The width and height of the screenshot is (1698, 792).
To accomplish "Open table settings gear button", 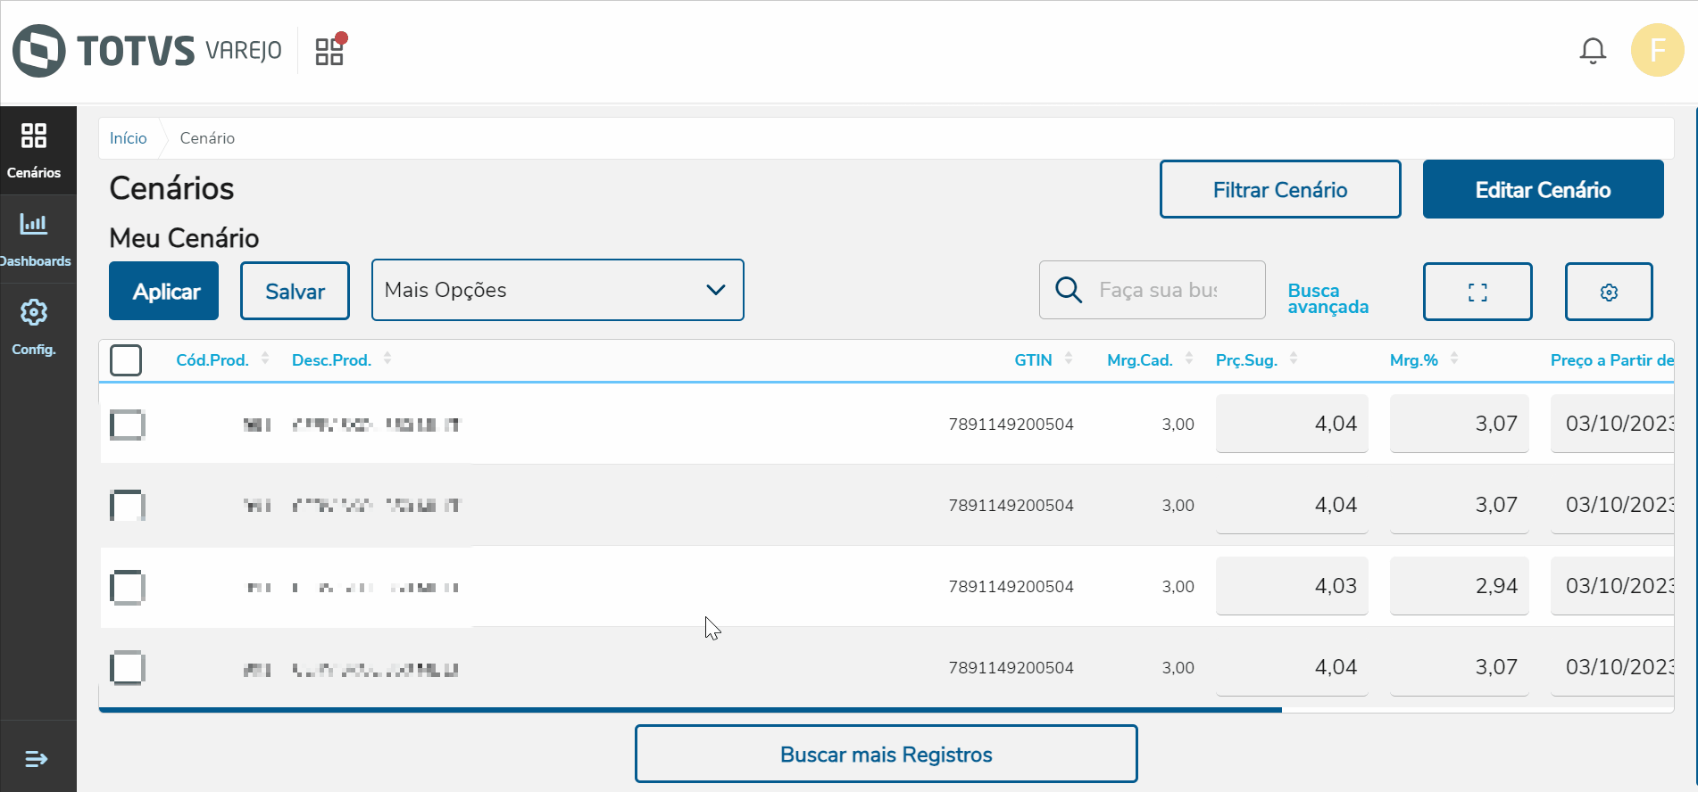I will tap(1609, 292).
